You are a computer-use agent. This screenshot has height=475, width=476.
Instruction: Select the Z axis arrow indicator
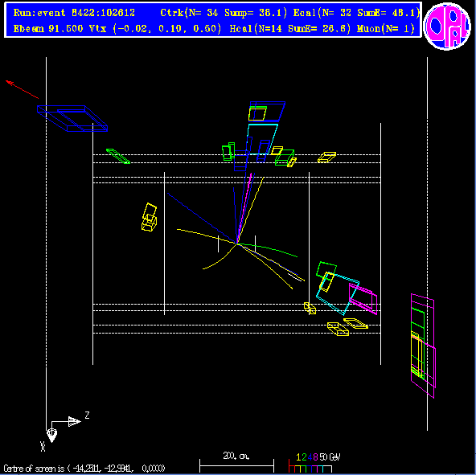70,421
